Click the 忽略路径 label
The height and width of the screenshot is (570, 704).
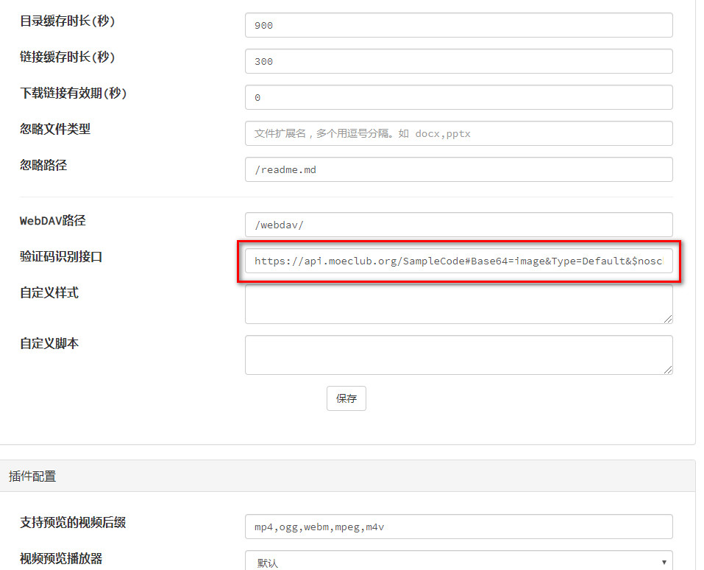43,166
